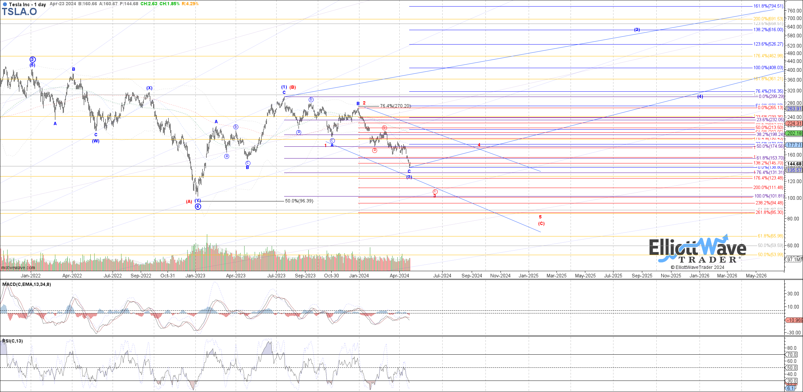
Task: Click the blue 177.71 price axis tag
Action: pos(794,145)
